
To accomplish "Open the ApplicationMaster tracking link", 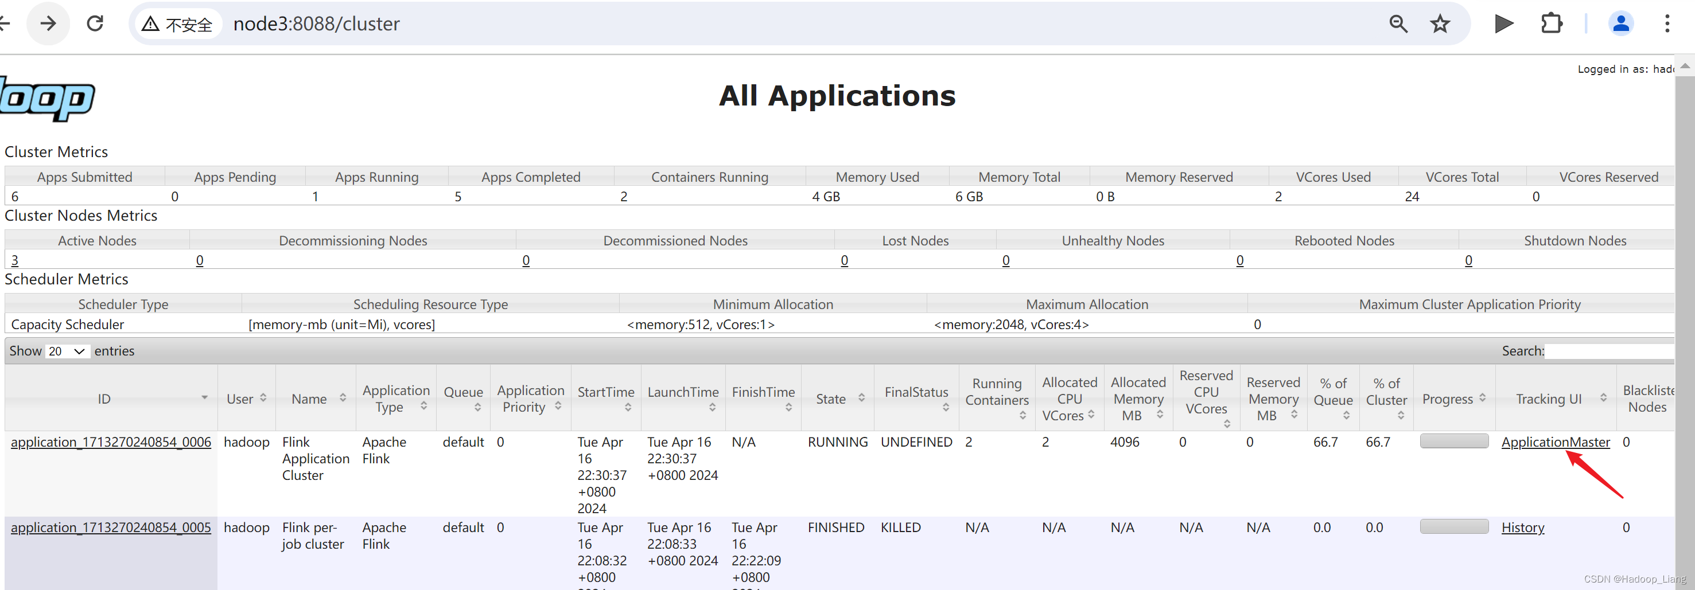I will [1556, 442].
